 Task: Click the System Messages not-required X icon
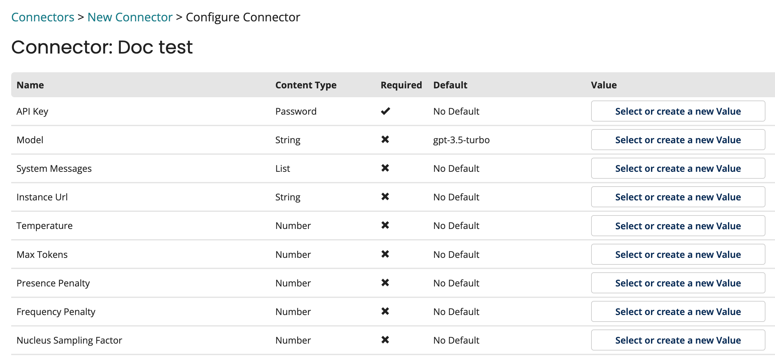click(x=385, y=168)
